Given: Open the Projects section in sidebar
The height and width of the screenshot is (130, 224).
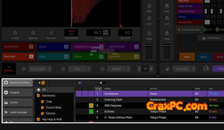Looking at the screenshot, I should (x=18, y=92).
